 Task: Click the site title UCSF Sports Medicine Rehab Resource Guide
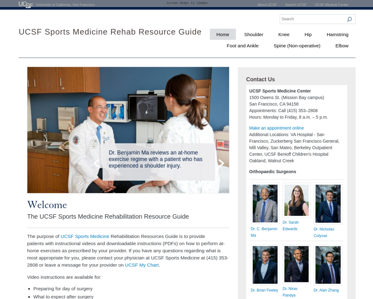[x=110, y=32]
